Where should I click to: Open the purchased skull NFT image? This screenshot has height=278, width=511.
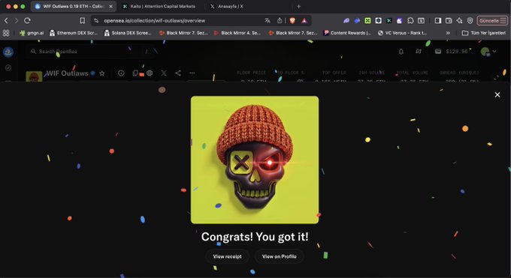pyautogui.click(x=255, y=160)
